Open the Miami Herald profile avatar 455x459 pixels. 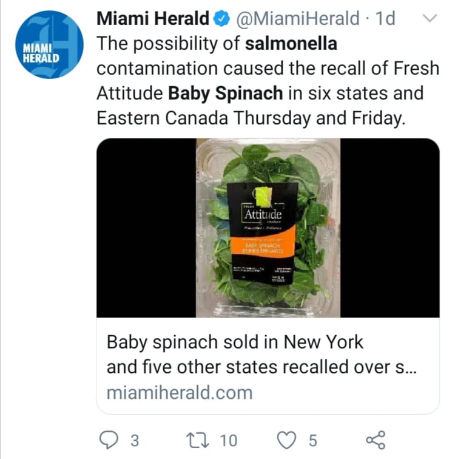[50, 44]
